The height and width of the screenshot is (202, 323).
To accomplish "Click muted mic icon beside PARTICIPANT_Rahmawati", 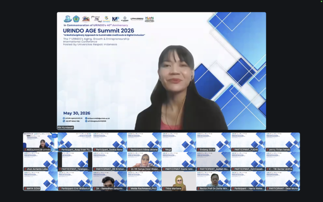I will coord(233,169).
